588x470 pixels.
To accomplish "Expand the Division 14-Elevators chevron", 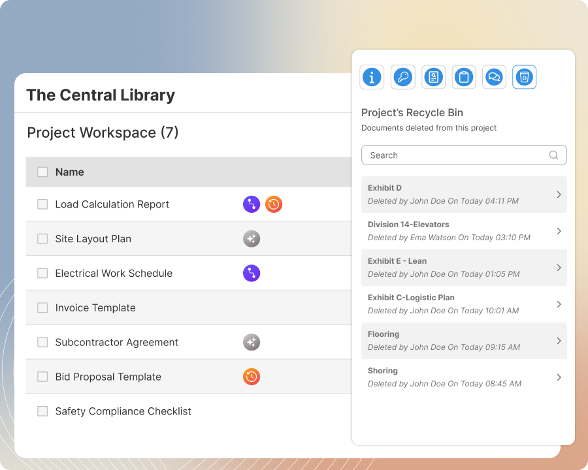I will [559, 231].
